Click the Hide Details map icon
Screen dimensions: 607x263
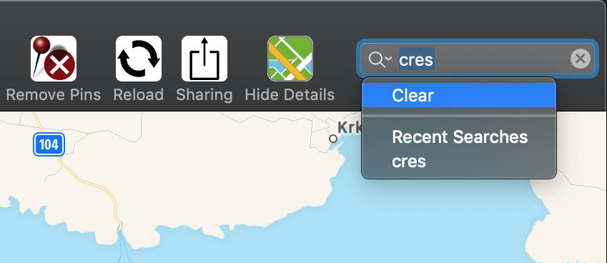click(x=290, y=59)
